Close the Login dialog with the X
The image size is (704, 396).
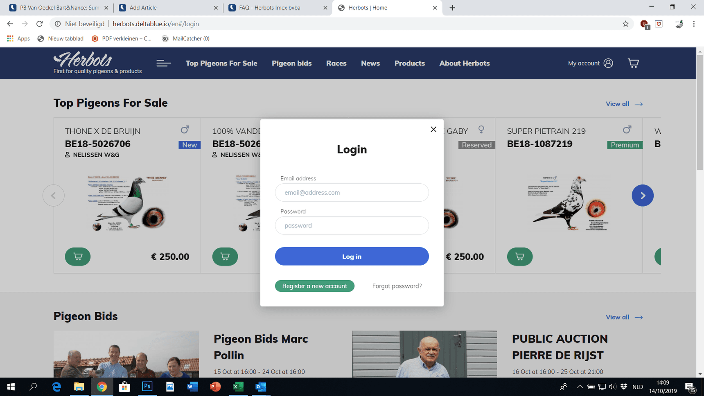(x=433, y=129)
